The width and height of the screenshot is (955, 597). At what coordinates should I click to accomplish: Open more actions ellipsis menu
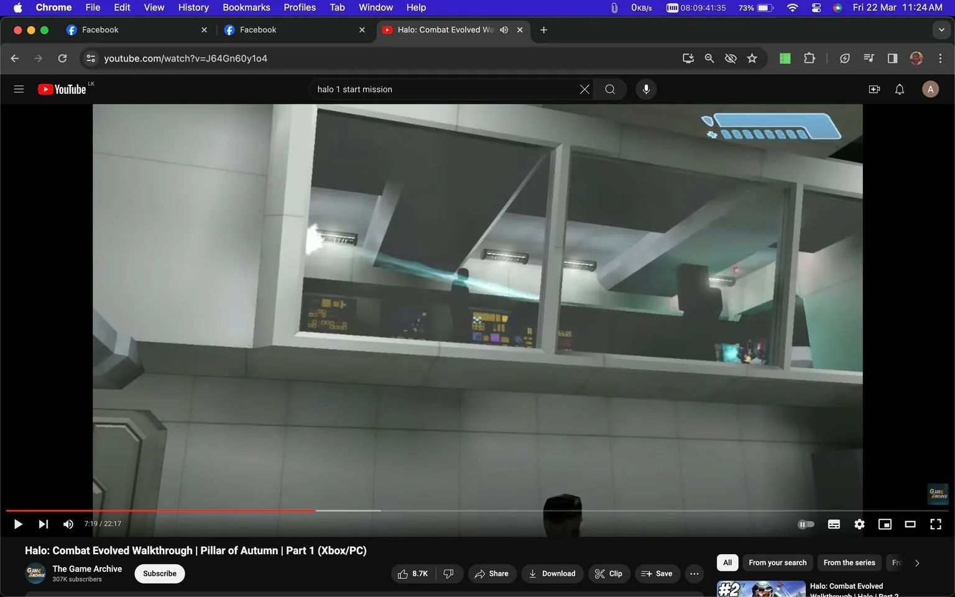click(x=694, y=573)
